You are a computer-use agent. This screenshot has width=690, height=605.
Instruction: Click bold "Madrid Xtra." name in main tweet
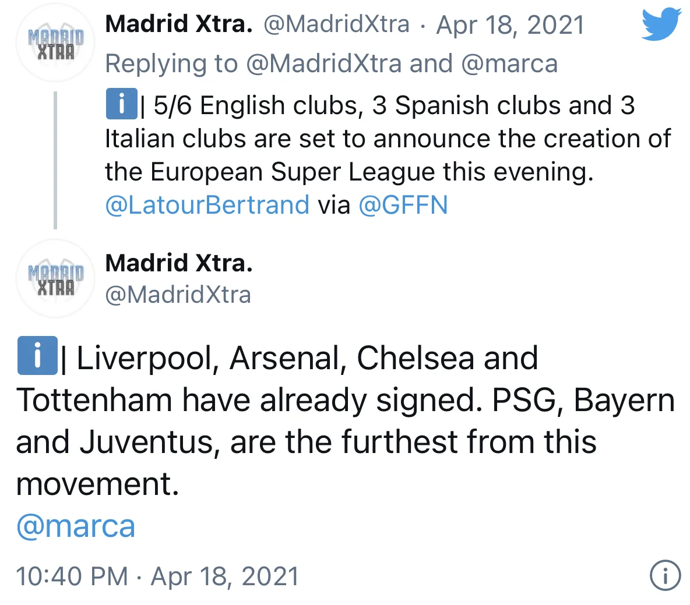tap(179, 263)
